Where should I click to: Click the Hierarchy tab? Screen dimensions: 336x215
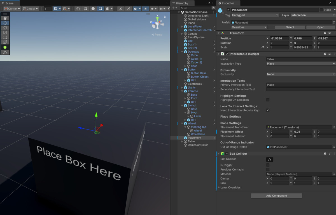[x=182, y=3]
